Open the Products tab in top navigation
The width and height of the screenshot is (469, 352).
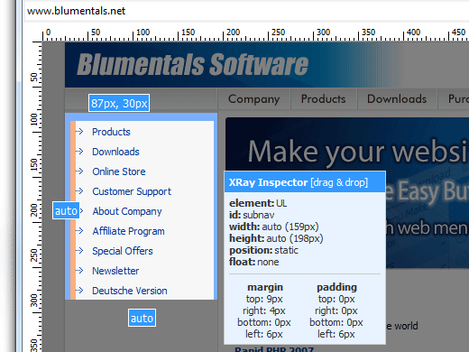point(324,99)
